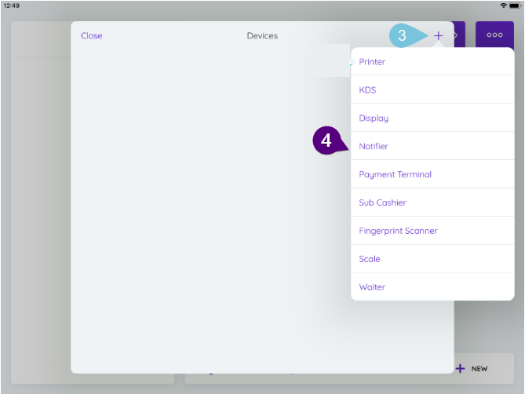
Task: Select the Display option
Action: (x=374, y=119)
